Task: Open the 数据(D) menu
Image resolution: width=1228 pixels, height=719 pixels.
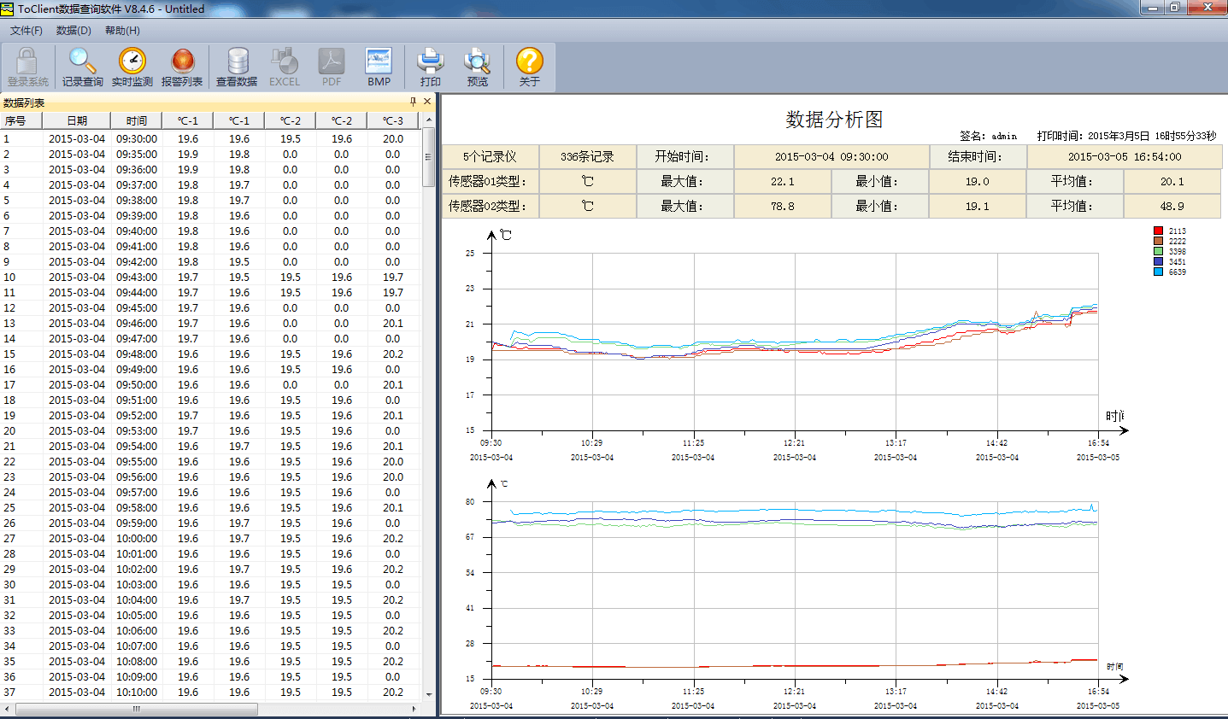Action: pos(73,31)
